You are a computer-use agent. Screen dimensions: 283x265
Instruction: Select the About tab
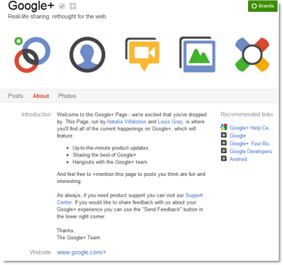41,96
